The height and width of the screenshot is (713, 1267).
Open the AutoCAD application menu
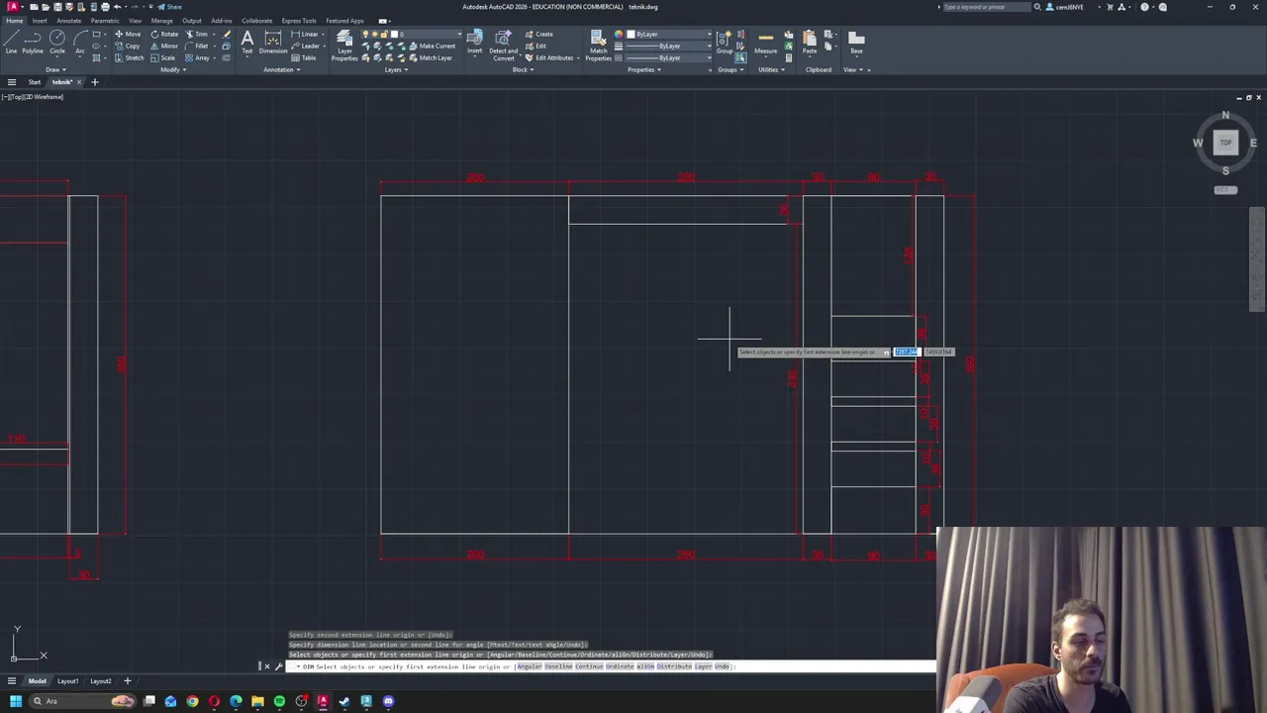[13, 7]
